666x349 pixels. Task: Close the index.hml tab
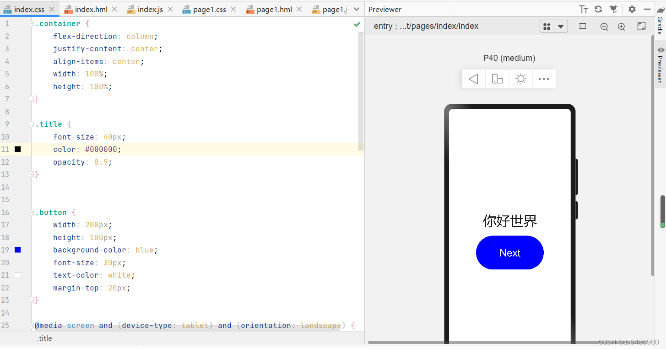pyautogui.click(x=114, y=9)
